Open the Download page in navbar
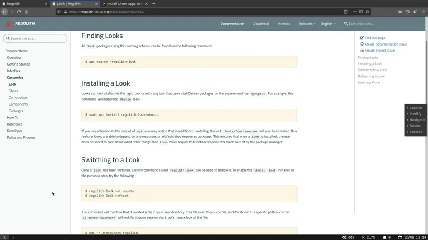 [261, 24]
